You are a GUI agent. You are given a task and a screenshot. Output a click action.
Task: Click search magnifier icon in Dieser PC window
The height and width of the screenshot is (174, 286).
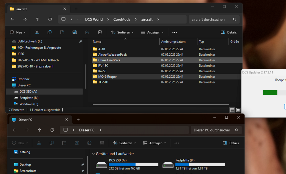coord(237,130)
